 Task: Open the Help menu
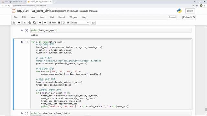(x=84, y=17)
